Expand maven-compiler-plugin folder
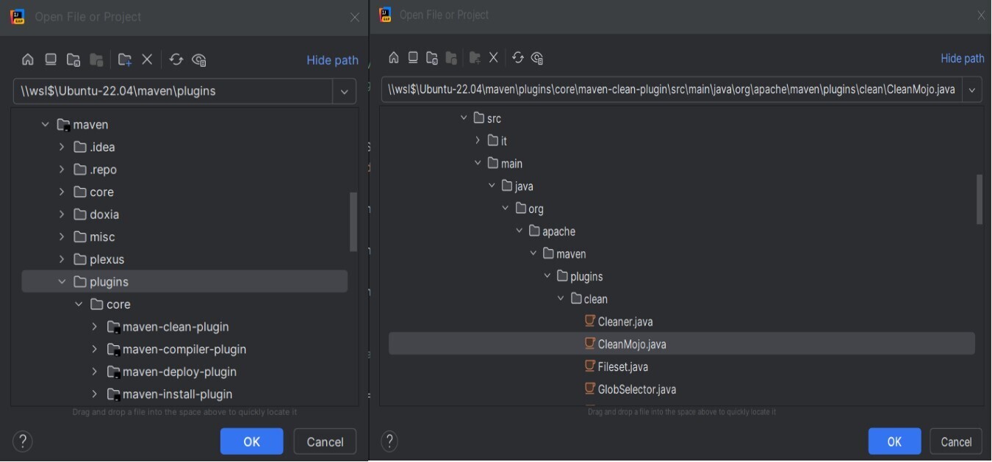992x462 pixels. click(x=94, y=350)
